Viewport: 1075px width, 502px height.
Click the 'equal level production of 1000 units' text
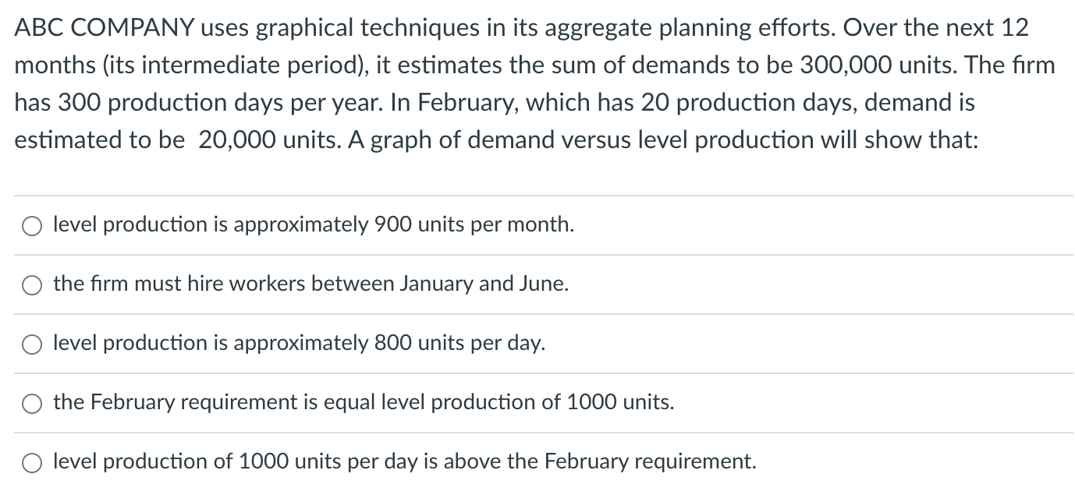coord(363,403)
